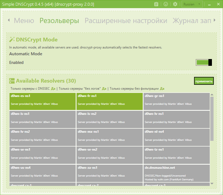223x195 pixels.
Task: Click the Available Resolvers (30) heading
Action: [x=46, y=81]
